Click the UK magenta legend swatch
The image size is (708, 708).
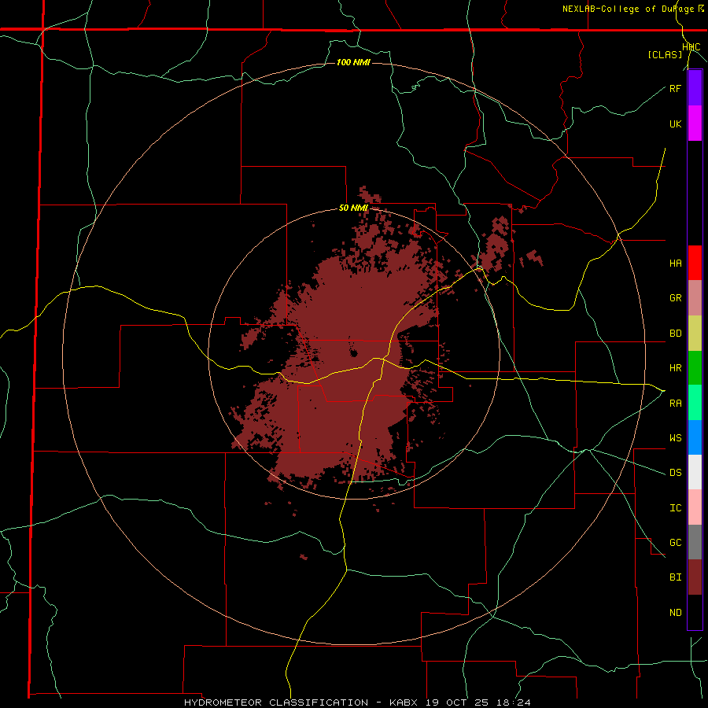(x=695, y=124)
